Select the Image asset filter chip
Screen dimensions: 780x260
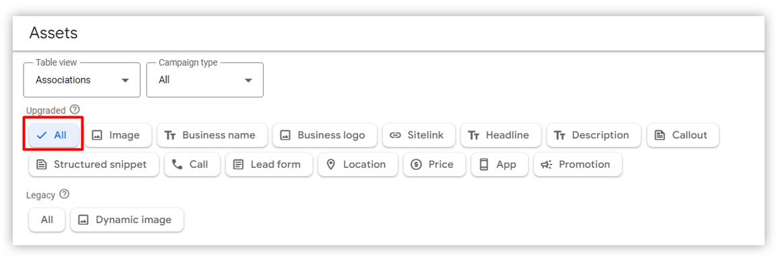[118, 135]
